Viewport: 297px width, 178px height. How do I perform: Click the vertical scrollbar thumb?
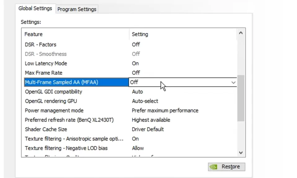[x=241, y=98]
